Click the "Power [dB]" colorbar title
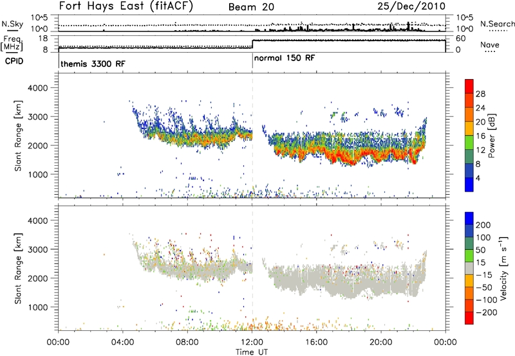Image resolution: width=515 pixels, height=356 pixels. pos(492,136)
